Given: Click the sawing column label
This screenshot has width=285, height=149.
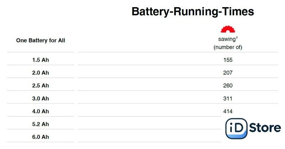Looking at the screenshot, I should [227, 39].
